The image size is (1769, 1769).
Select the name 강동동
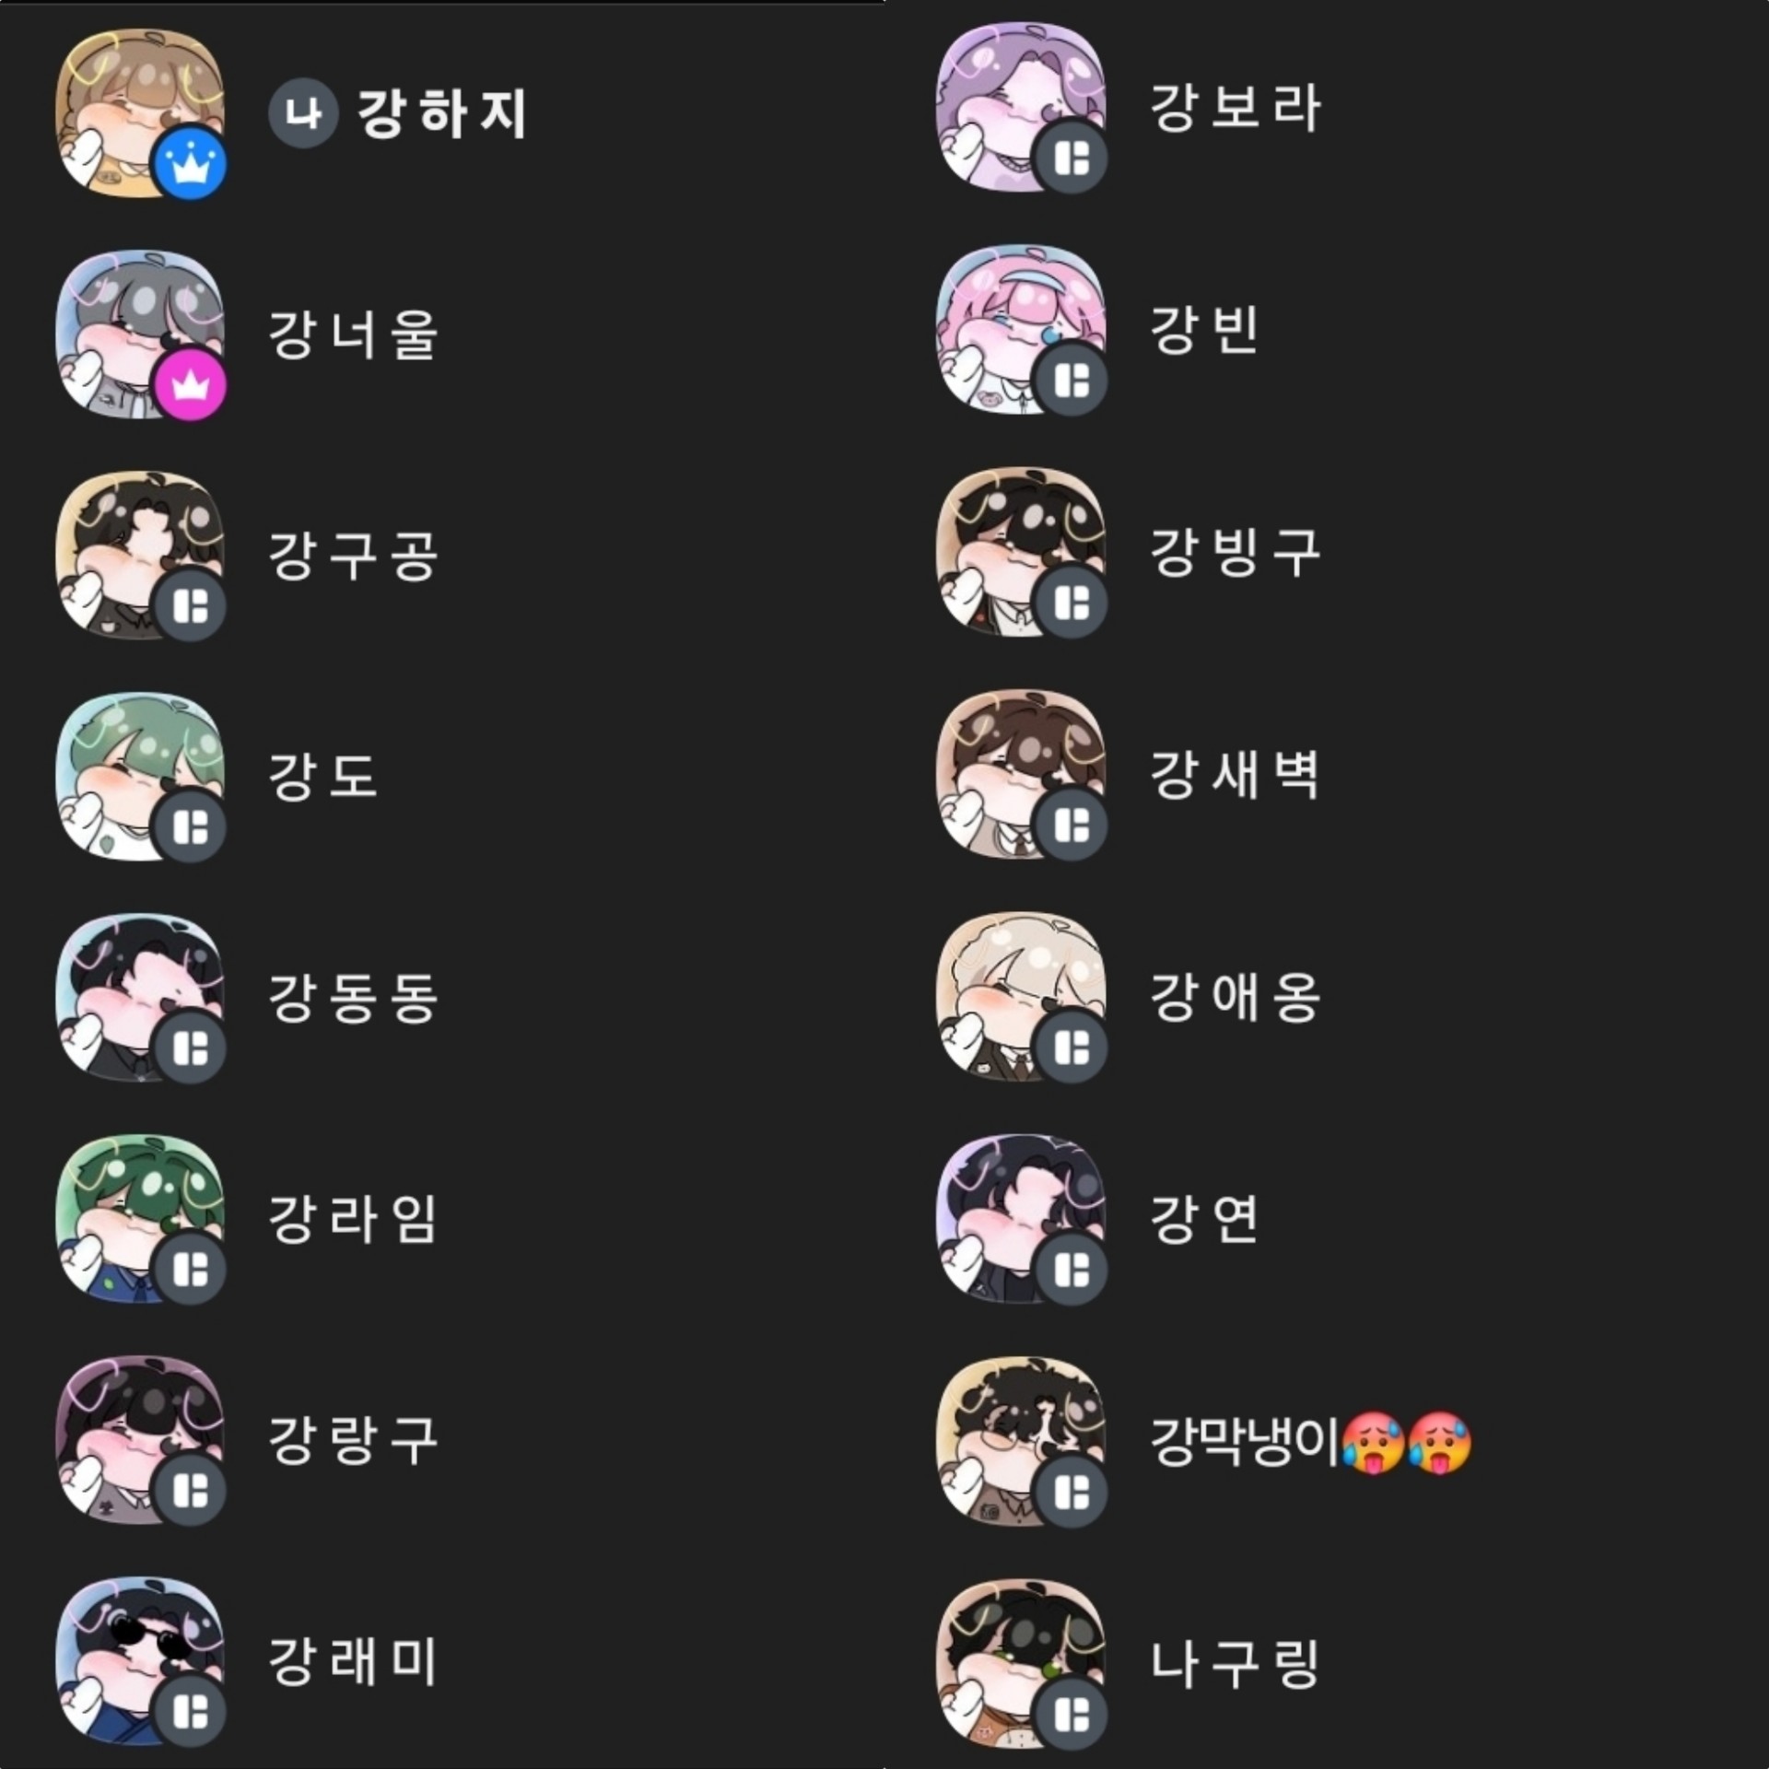[353, 998]
